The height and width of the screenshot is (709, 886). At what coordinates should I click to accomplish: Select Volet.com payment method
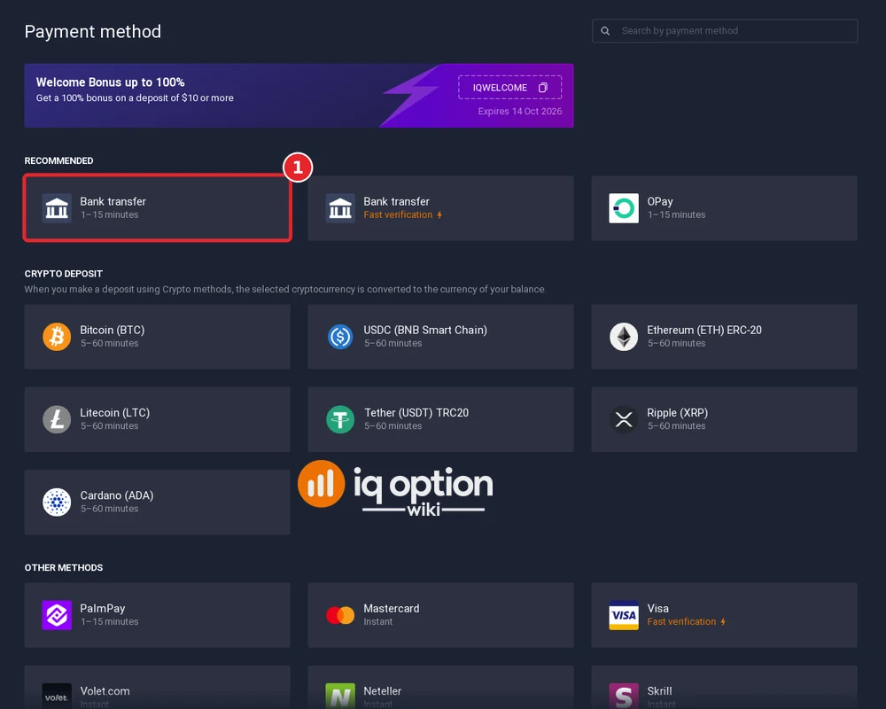[157, 687]
